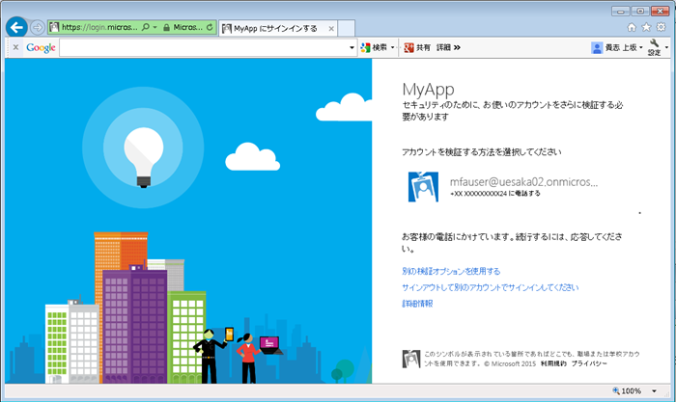This screenshot has height=402, width=676.
Task: Open the Tools gear icon
Action: pos(661,28)
